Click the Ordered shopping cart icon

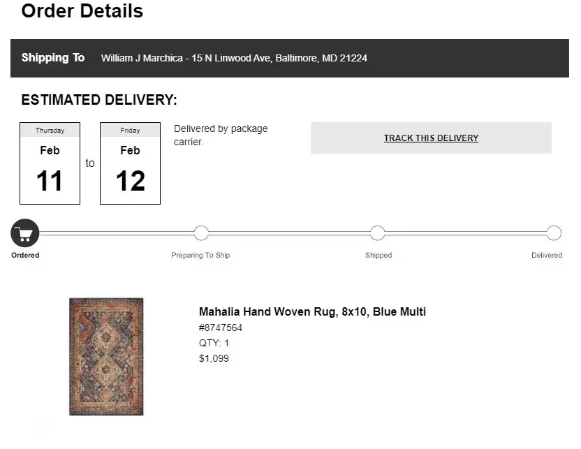pyautogui.click(x=25, y=233)
